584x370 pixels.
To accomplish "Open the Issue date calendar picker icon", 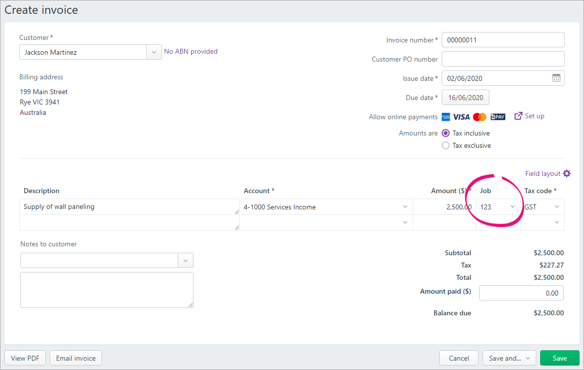I will (x=556, y=78).
